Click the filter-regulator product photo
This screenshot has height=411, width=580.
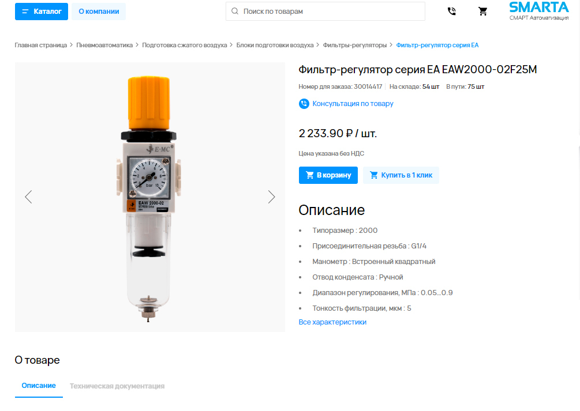[x=149, y=199]
